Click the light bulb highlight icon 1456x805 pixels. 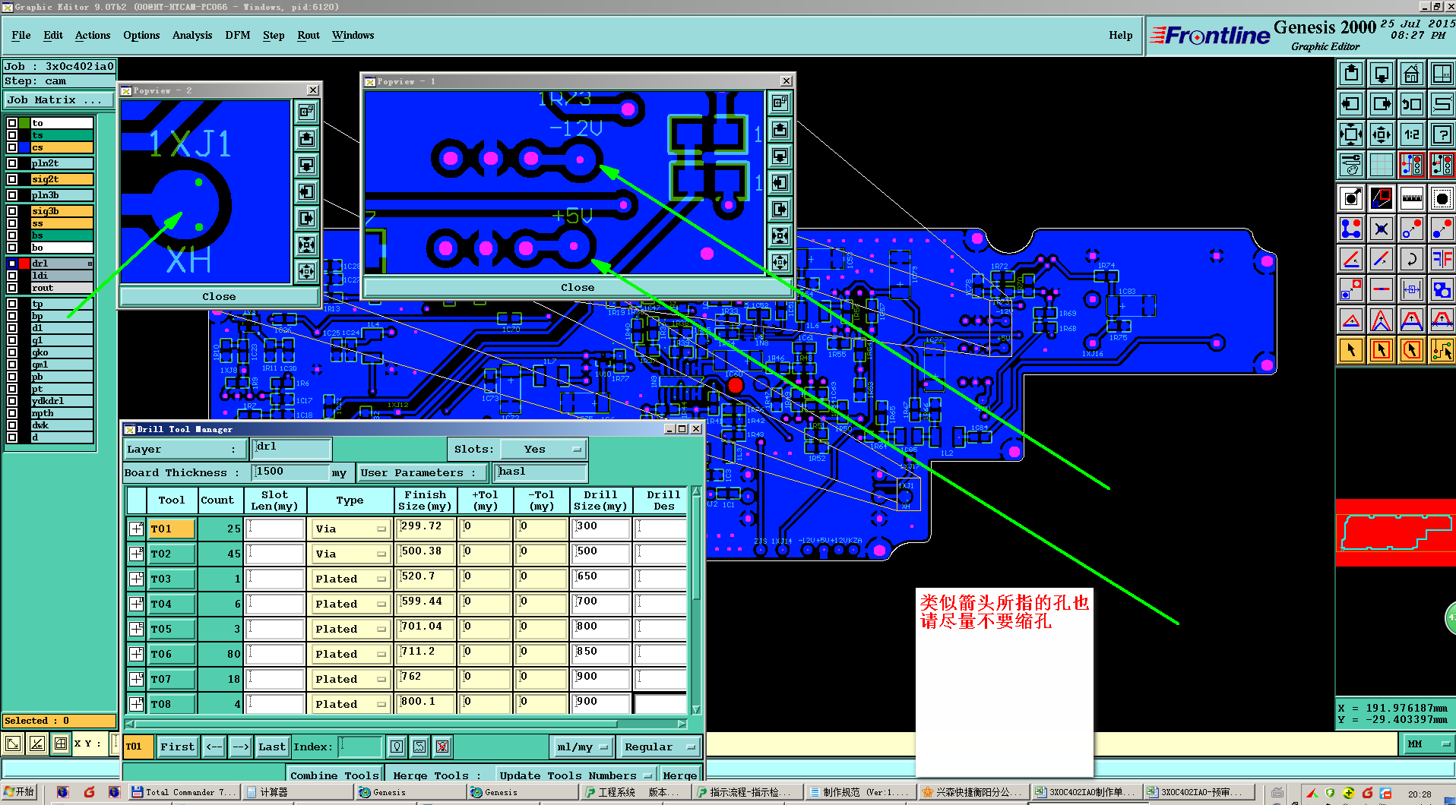point(397,747)
